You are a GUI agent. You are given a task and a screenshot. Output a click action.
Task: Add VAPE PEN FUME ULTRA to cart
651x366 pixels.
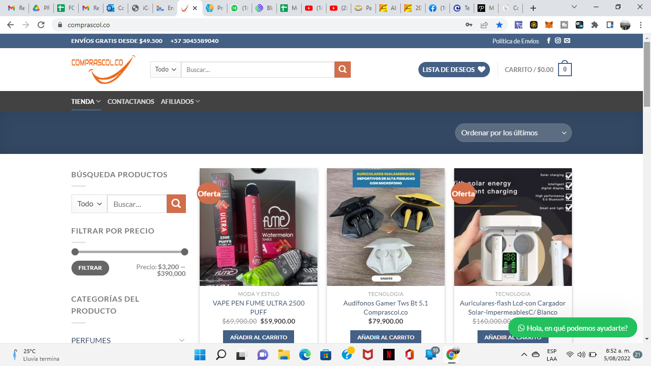pyautogui.click(x=258, y=337)
